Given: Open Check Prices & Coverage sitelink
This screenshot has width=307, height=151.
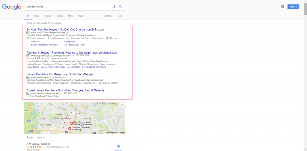Looking at the screenshot, I should coord(53,67).
